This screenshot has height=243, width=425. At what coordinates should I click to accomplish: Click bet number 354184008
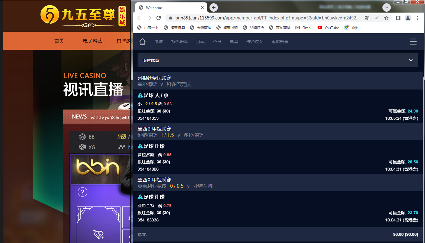(x=148, y=169)
